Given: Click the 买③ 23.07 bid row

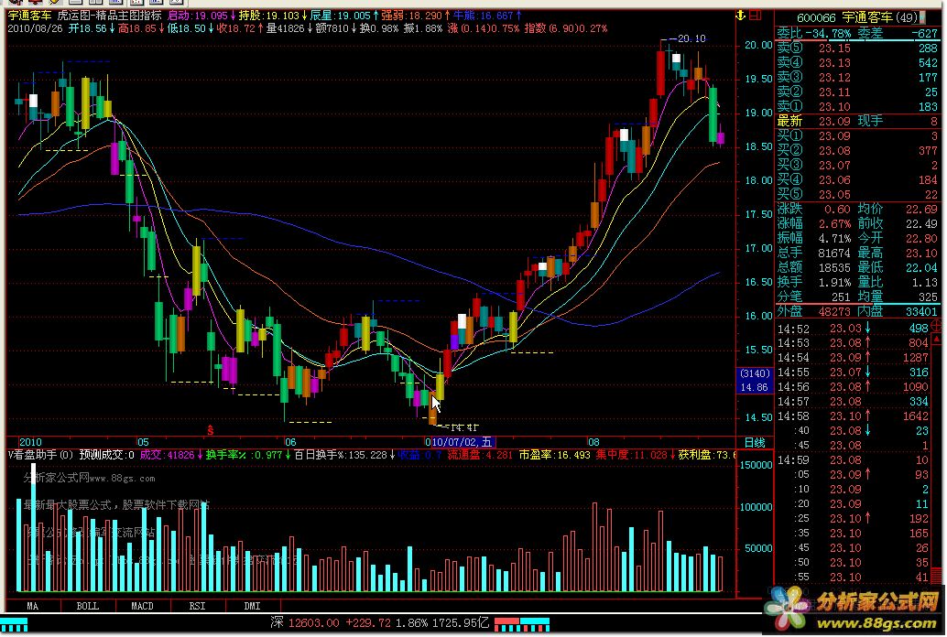Looking at the screenshot, I should [857, 165].
